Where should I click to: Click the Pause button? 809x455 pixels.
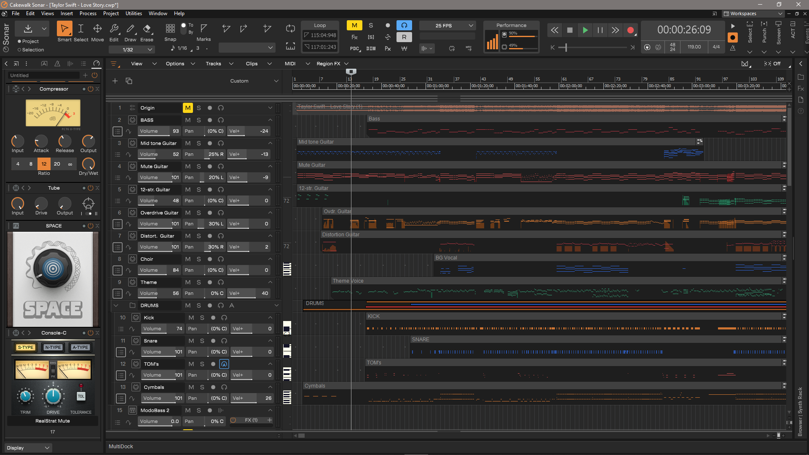point(600,30)
